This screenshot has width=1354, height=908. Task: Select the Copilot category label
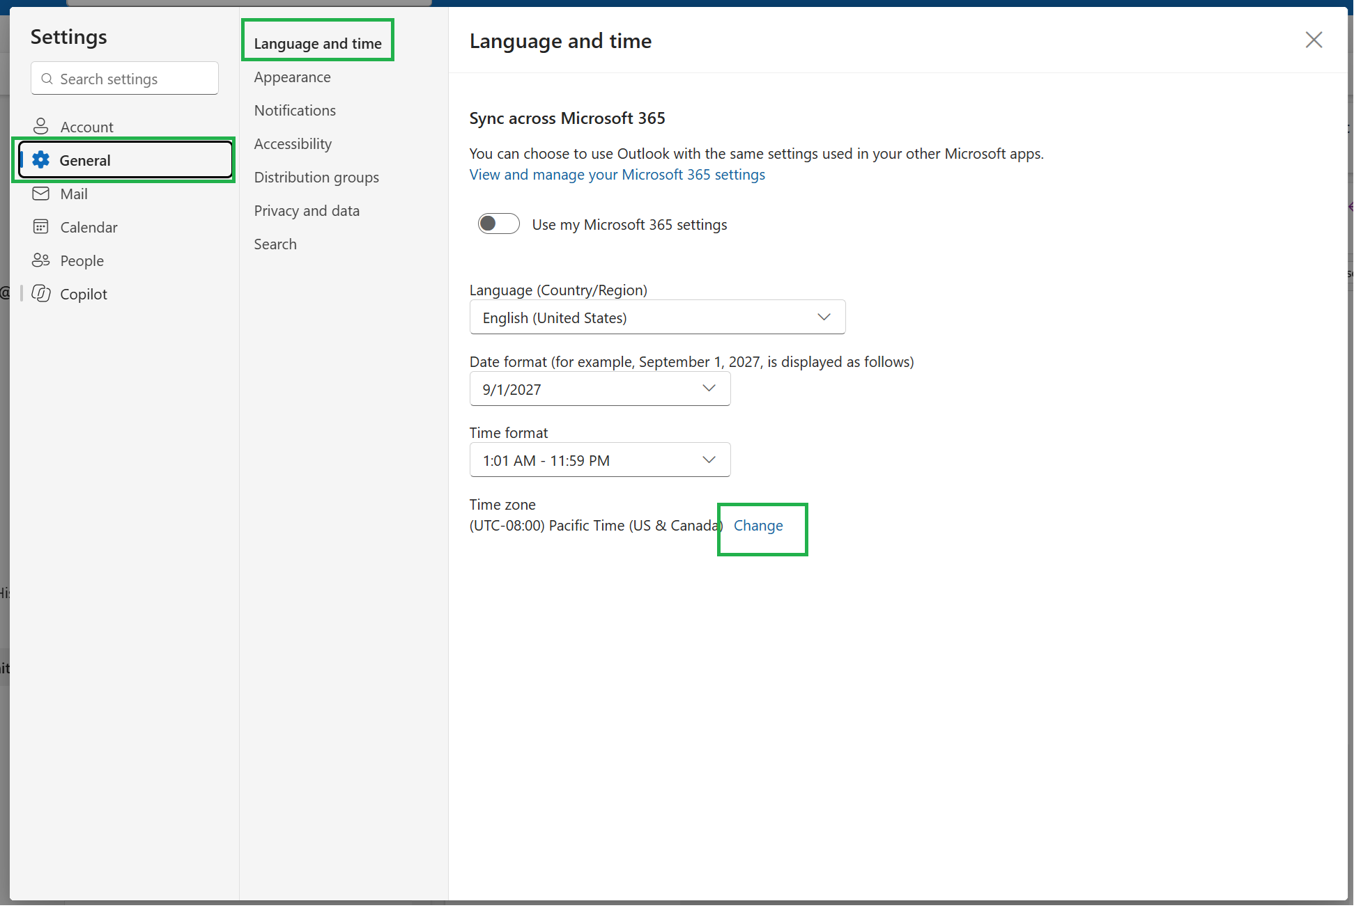pos(84,295)
